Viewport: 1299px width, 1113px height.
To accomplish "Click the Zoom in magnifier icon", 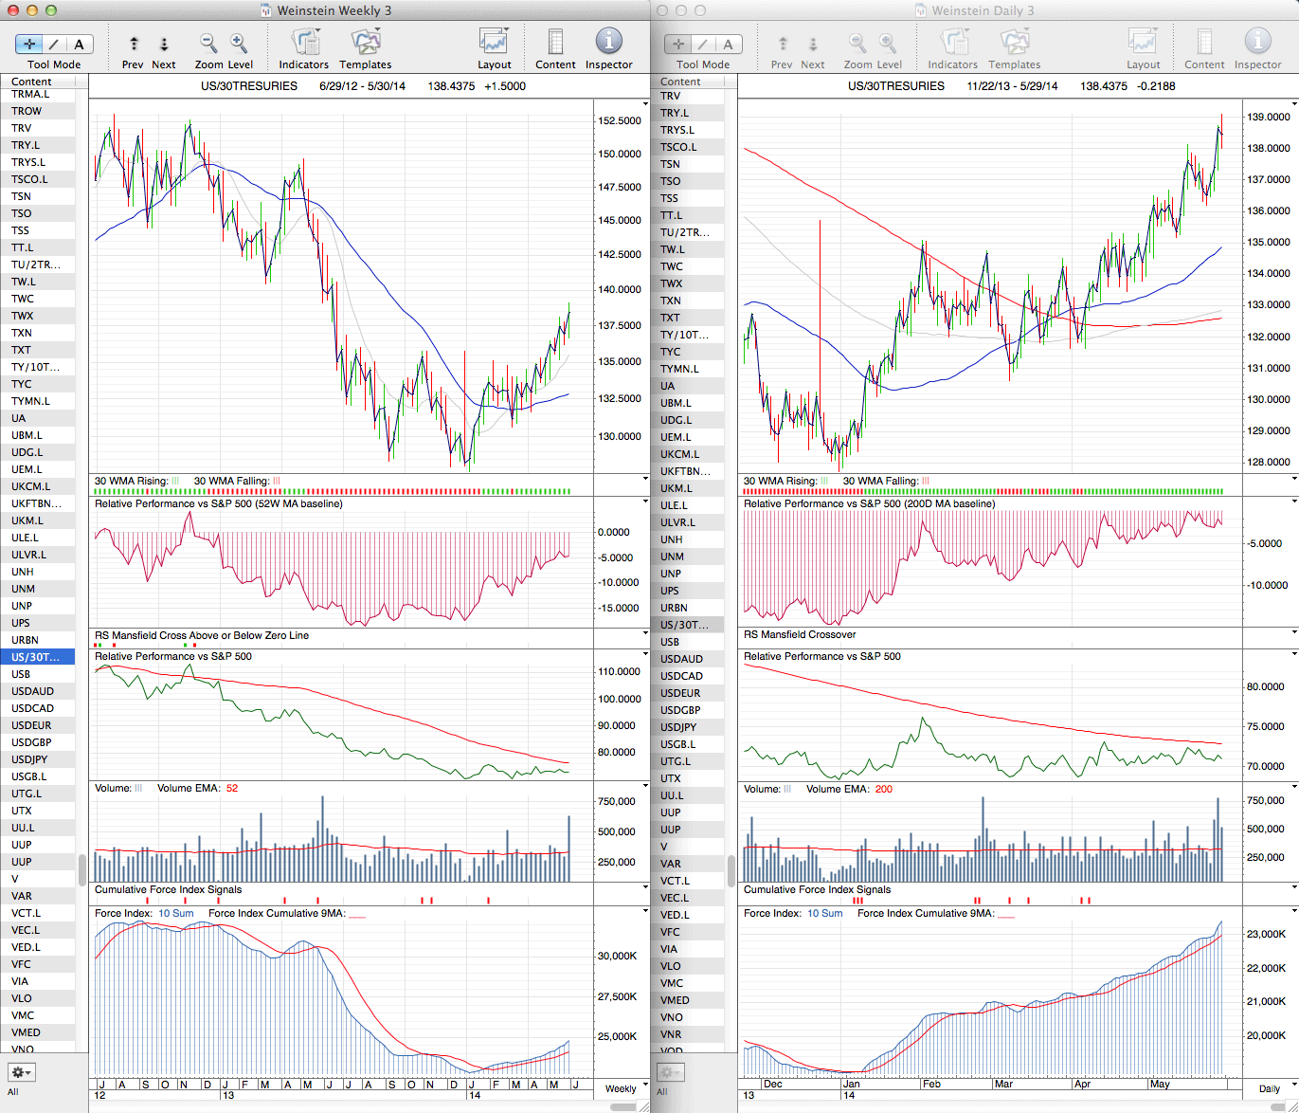I will pyautogui.click(x=239, y=43).
